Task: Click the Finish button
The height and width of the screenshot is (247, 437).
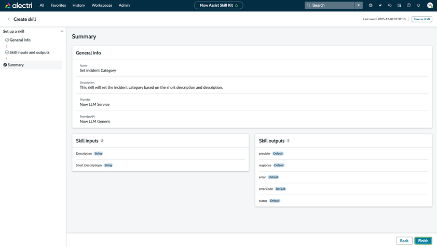Action: [x=423, y=241]
